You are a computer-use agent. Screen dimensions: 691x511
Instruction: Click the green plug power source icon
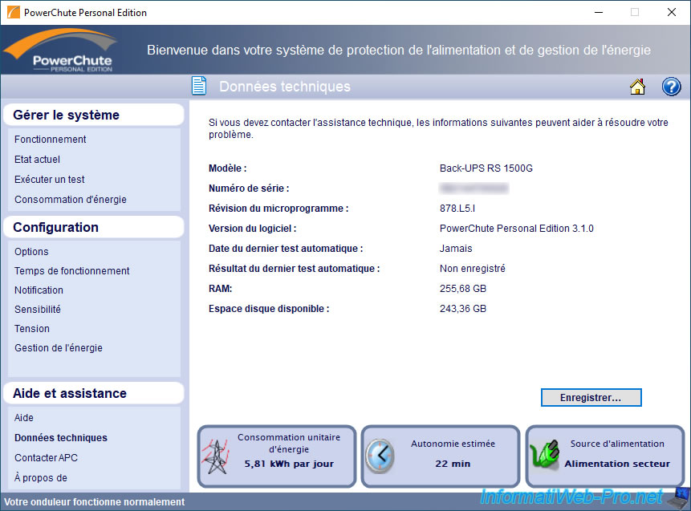[546, 457]
